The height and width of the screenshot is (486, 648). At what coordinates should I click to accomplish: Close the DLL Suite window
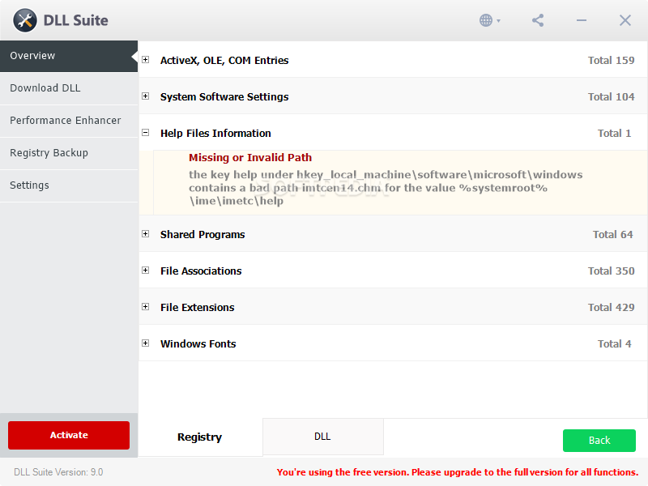(625, 20)
